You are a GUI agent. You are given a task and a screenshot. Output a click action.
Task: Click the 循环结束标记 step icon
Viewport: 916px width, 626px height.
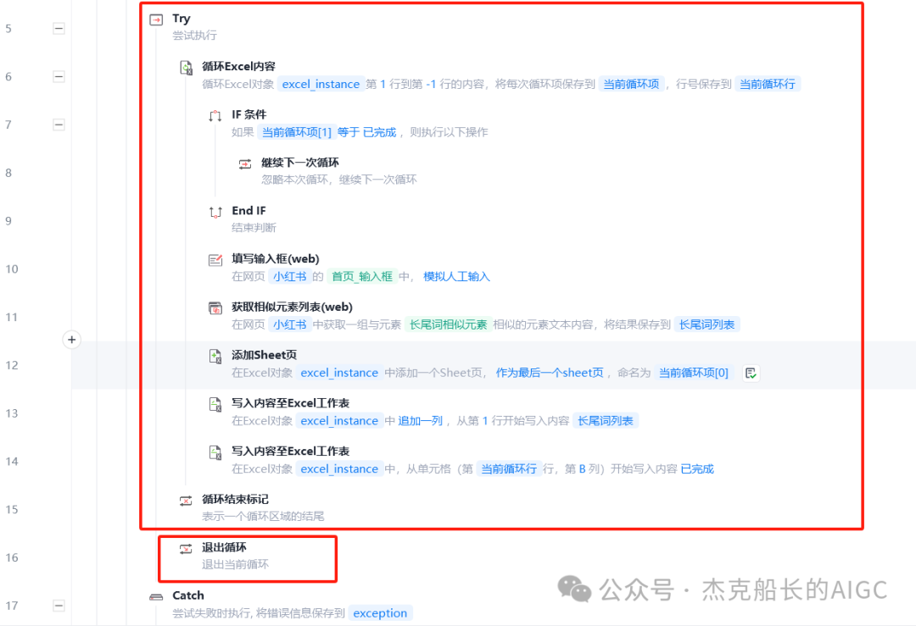click(186, 501)
